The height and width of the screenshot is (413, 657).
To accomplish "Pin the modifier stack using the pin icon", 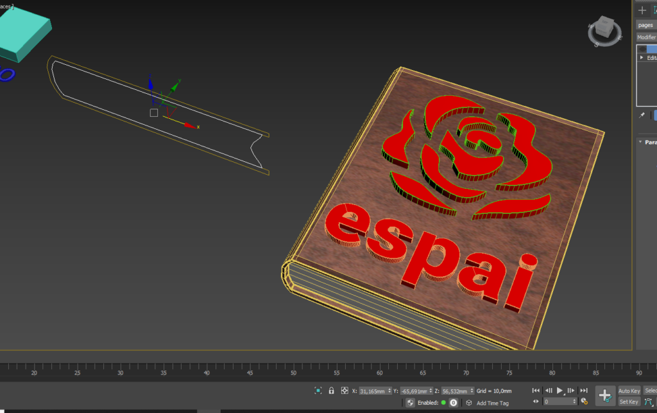I will [642, 116].
